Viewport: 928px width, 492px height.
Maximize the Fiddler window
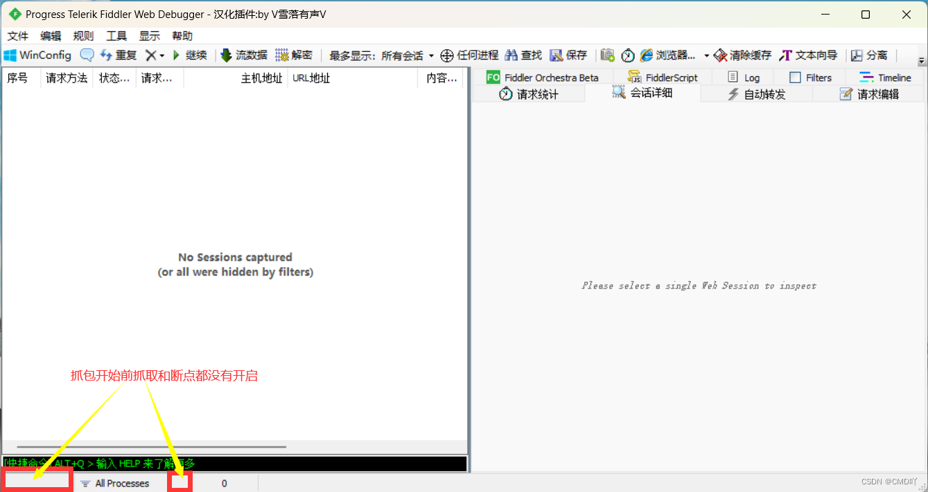866,14
